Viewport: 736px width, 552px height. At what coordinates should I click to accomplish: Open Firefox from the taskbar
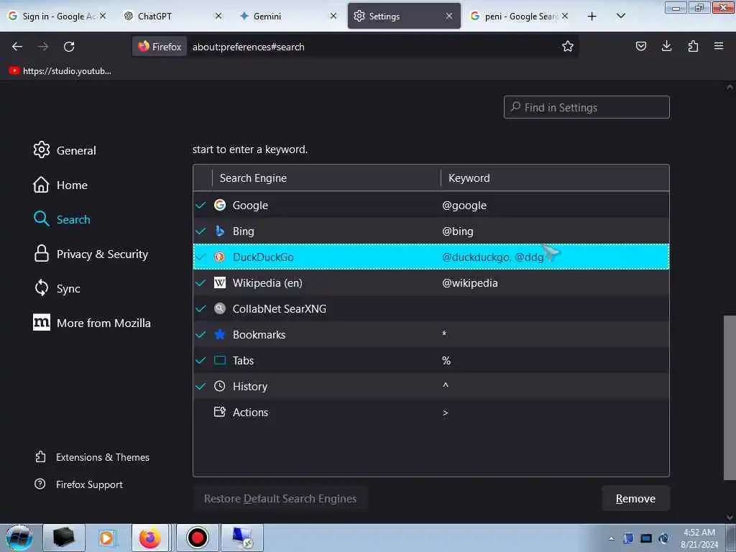[x=150, y=538]
